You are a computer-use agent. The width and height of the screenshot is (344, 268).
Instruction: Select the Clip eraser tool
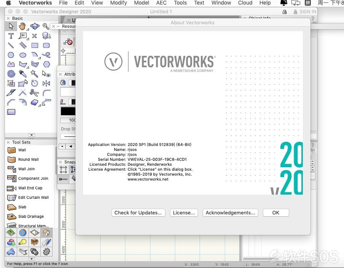tap(34, 102)
